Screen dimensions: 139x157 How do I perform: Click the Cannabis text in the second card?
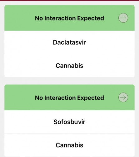click(69, 145)
